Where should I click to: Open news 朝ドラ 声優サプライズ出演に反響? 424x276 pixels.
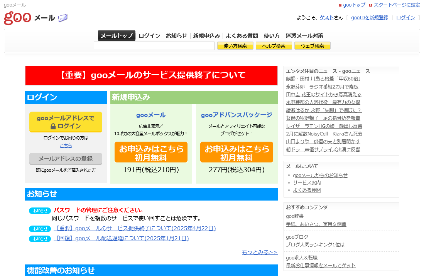coord(323,149)
